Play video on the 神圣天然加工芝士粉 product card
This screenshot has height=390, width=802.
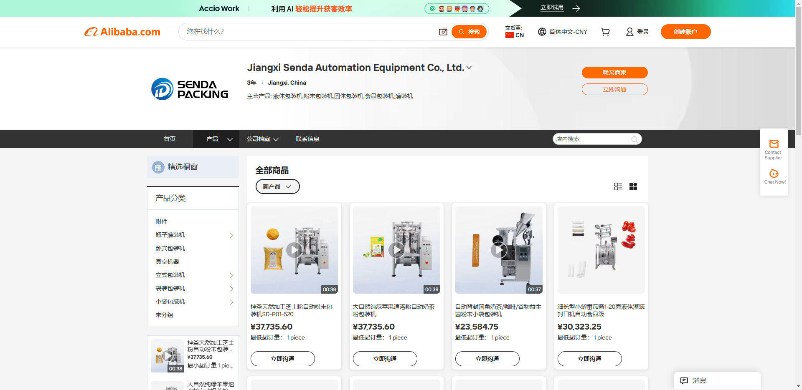(294, 250)
